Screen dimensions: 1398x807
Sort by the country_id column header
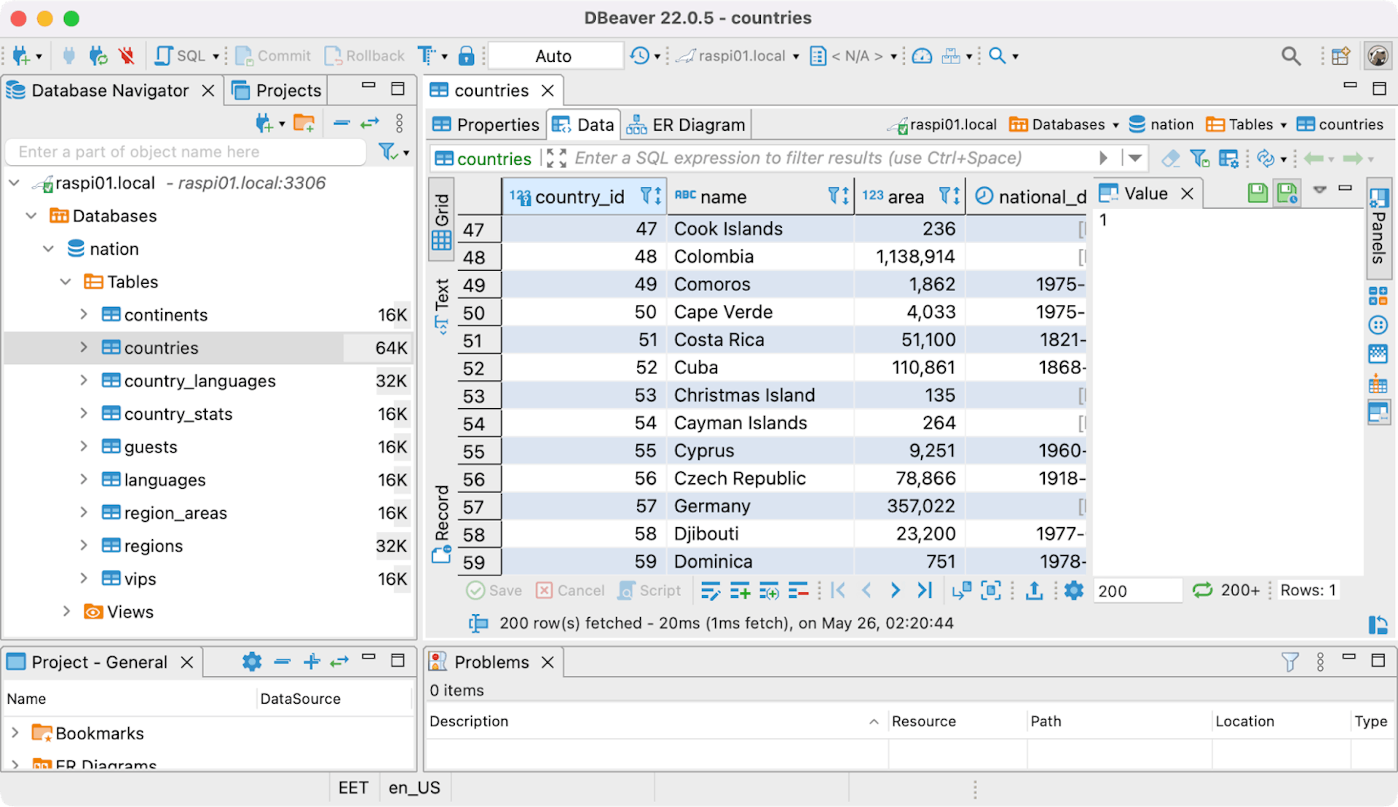[579, 196]
